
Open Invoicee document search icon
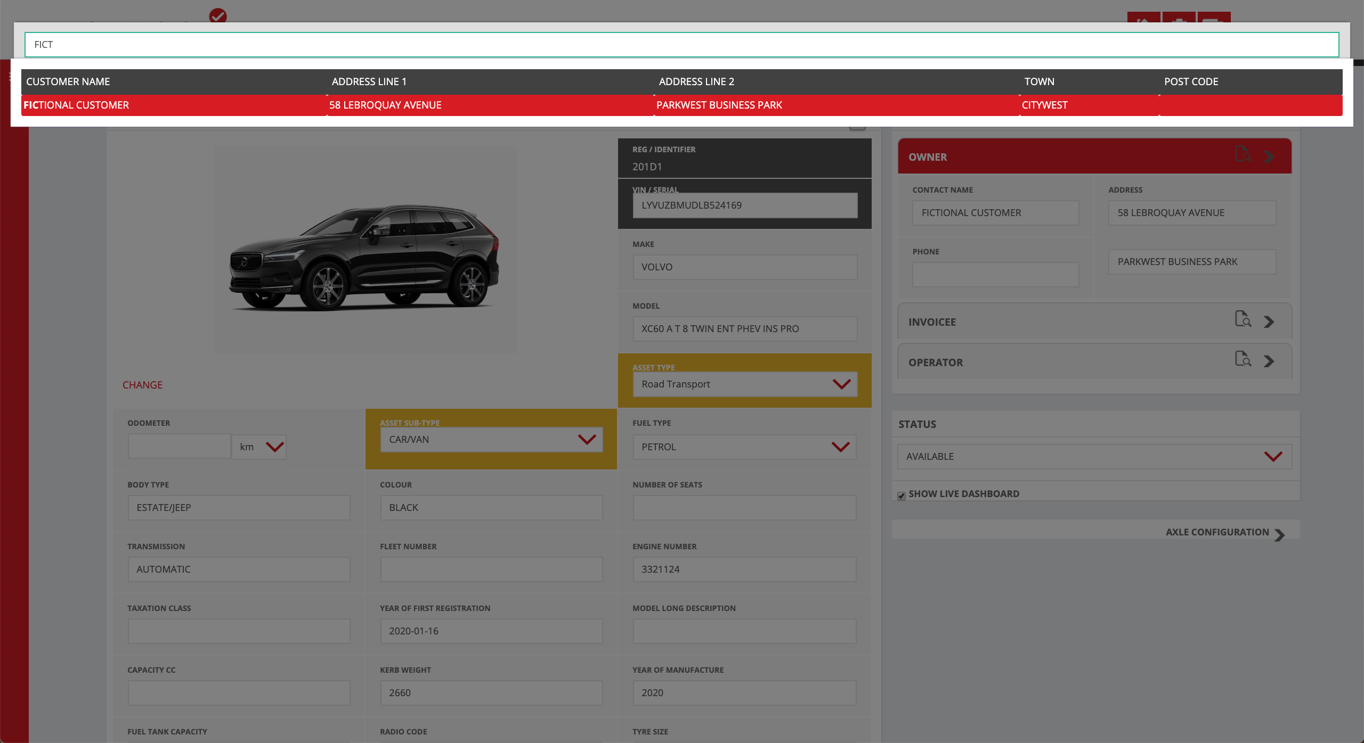pyautogui.click(x=1243, y=319)
